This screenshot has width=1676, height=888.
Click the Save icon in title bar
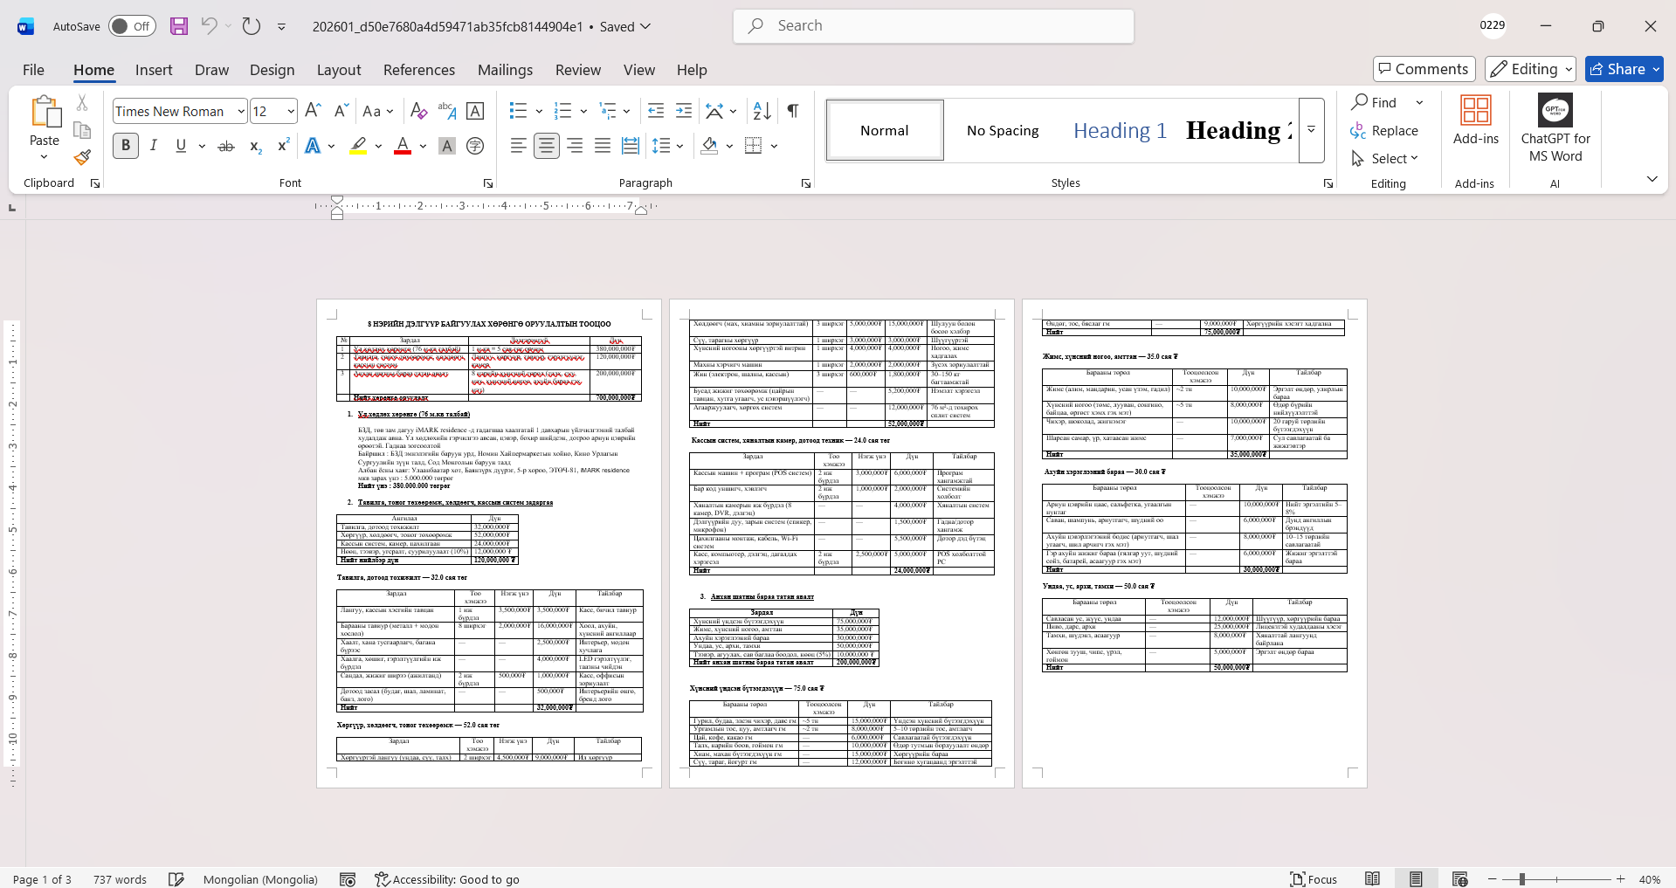(x=179, y=26)
